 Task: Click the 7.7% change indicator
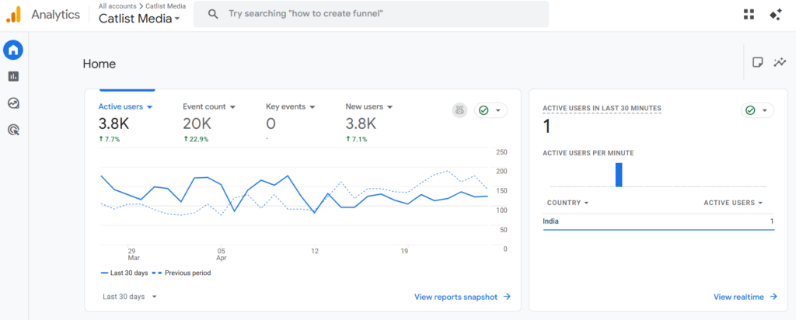tap(109, 139)
